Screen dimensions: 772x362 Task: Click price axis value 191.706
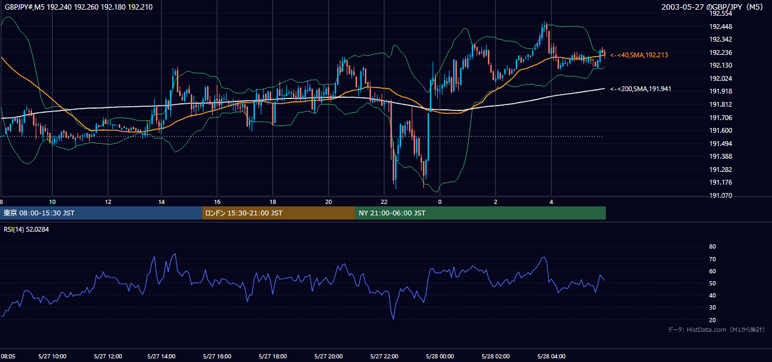pos(721,118)
